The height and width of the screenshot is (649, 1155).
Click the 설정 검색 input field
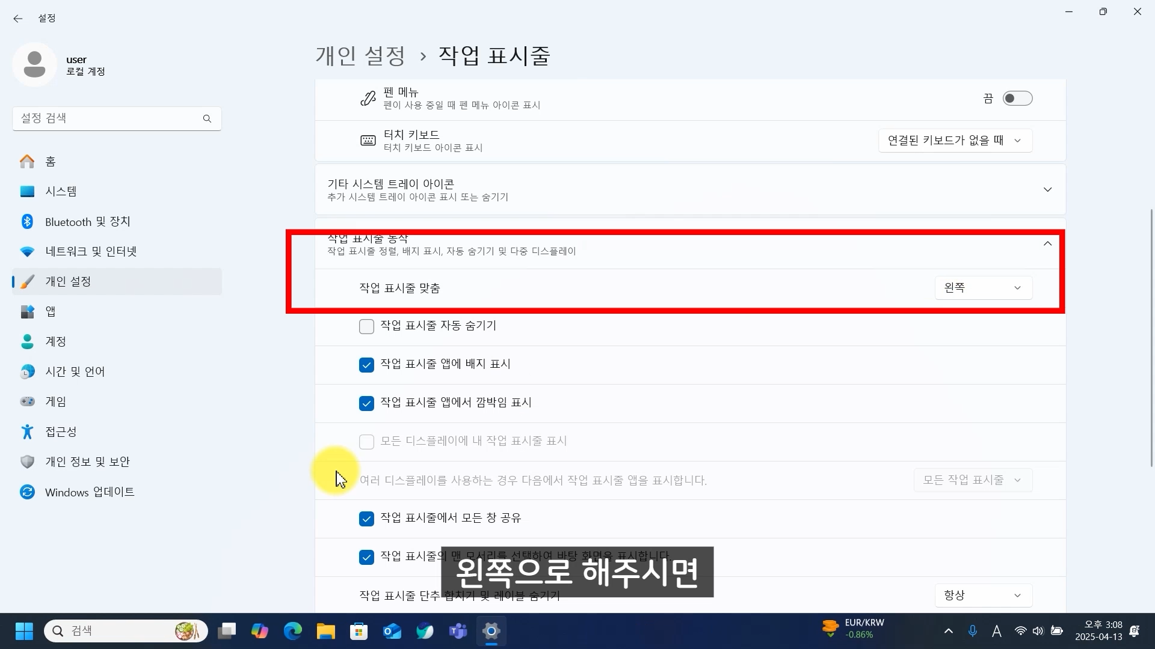[x=108, y=118]
